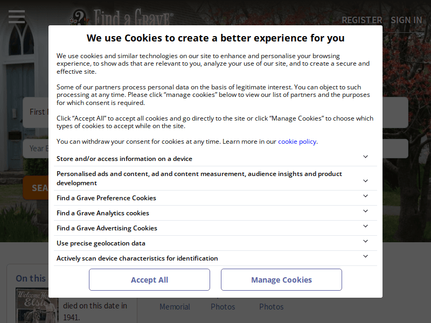Image resolution: width=431 pixels, height=323 pixels.
Task: Open the cookie policy link
Action: point(297,142)
